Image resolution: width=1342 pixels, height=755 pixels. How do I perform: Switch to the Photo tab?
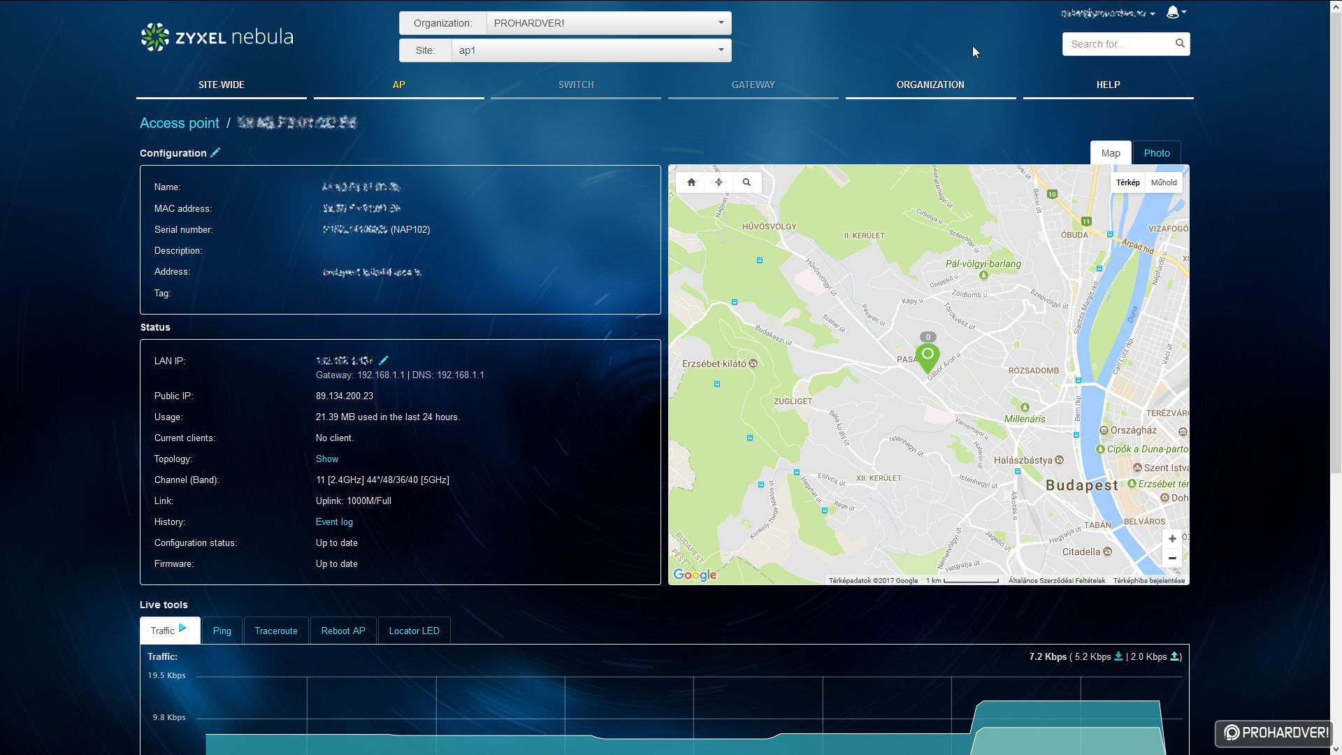[x=1157, y=153]
